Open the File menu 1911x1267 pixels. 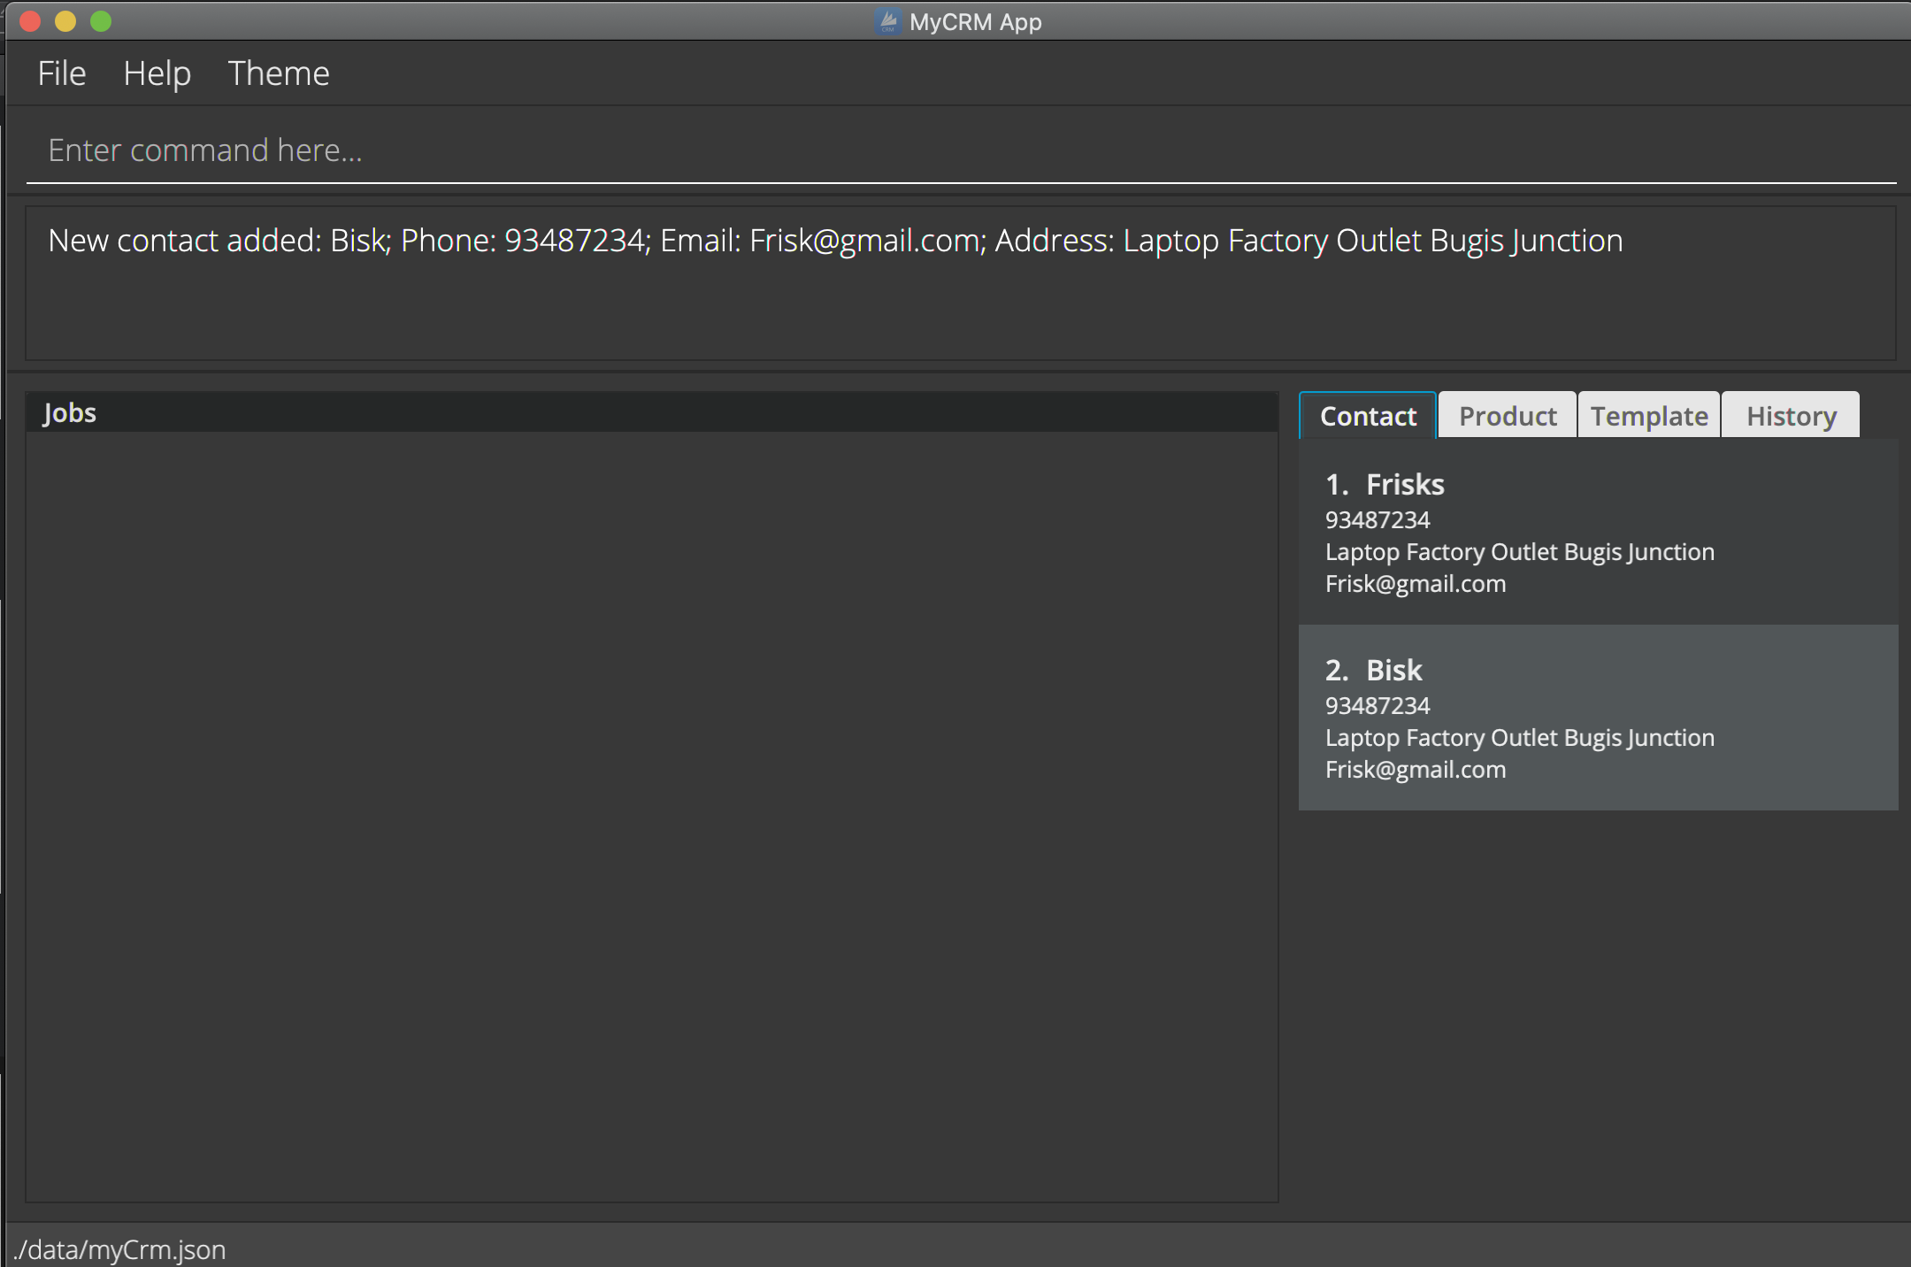click(x=62, y=73)
